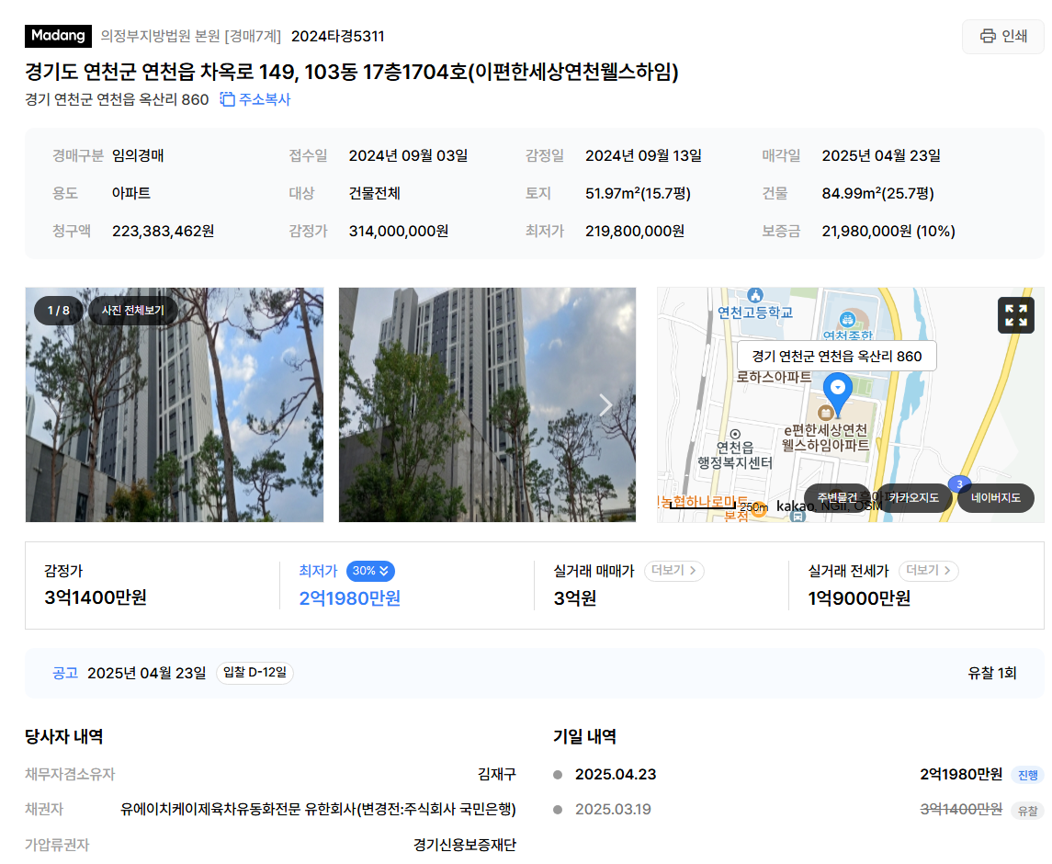
Task: Expand map with fullscreen icon
Action: [x=1016, y=315]
